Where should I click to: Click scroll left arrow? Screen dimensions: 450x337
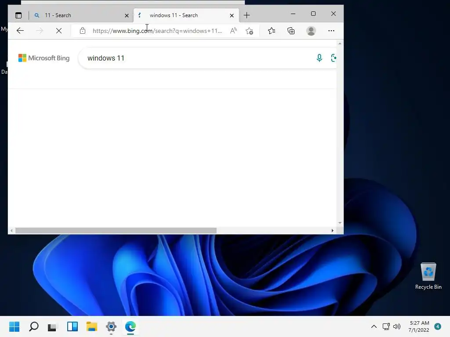click(x=11, y=231)
